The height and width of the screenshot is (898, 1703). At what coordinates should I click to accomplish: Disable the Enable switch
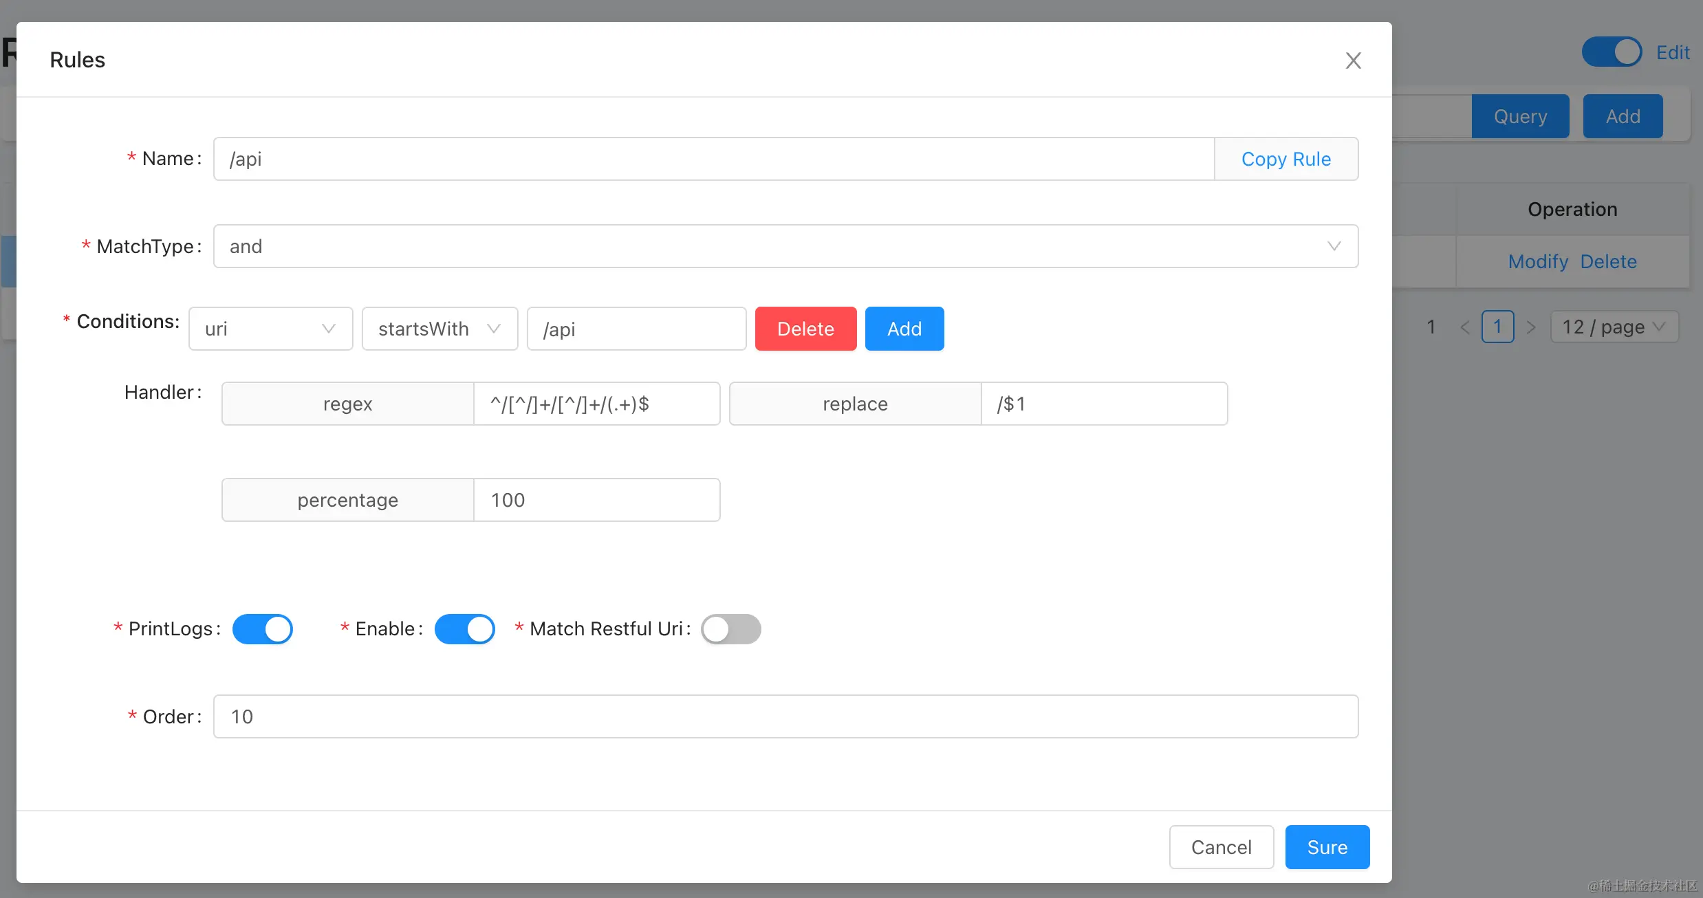(x=465, y=629)
